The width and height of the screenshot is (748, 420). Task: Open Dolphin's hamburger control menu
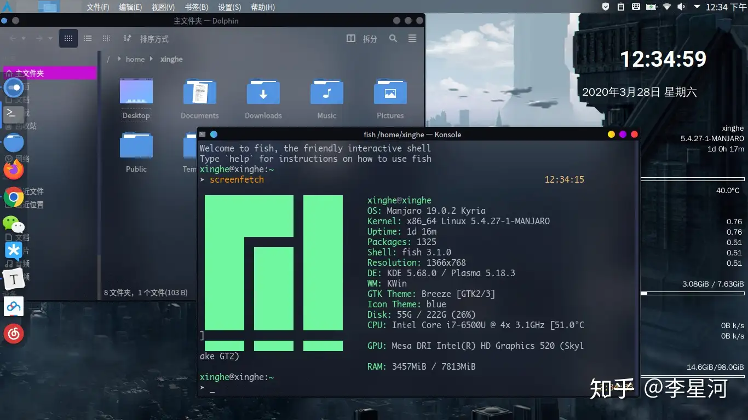click(412, 38)
